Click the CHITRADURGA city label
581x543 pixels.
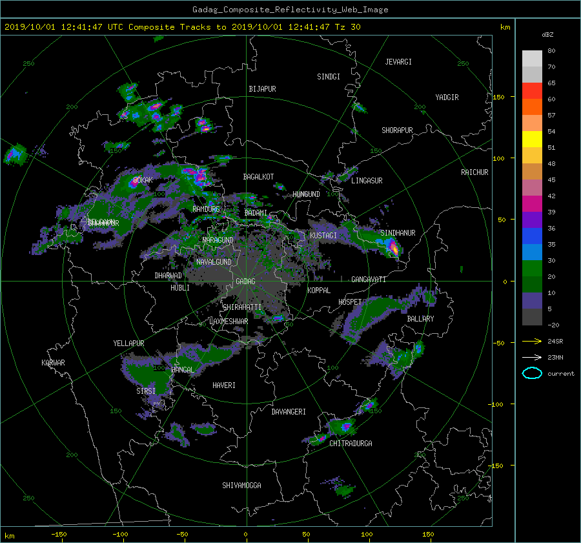tap(351, 444)
